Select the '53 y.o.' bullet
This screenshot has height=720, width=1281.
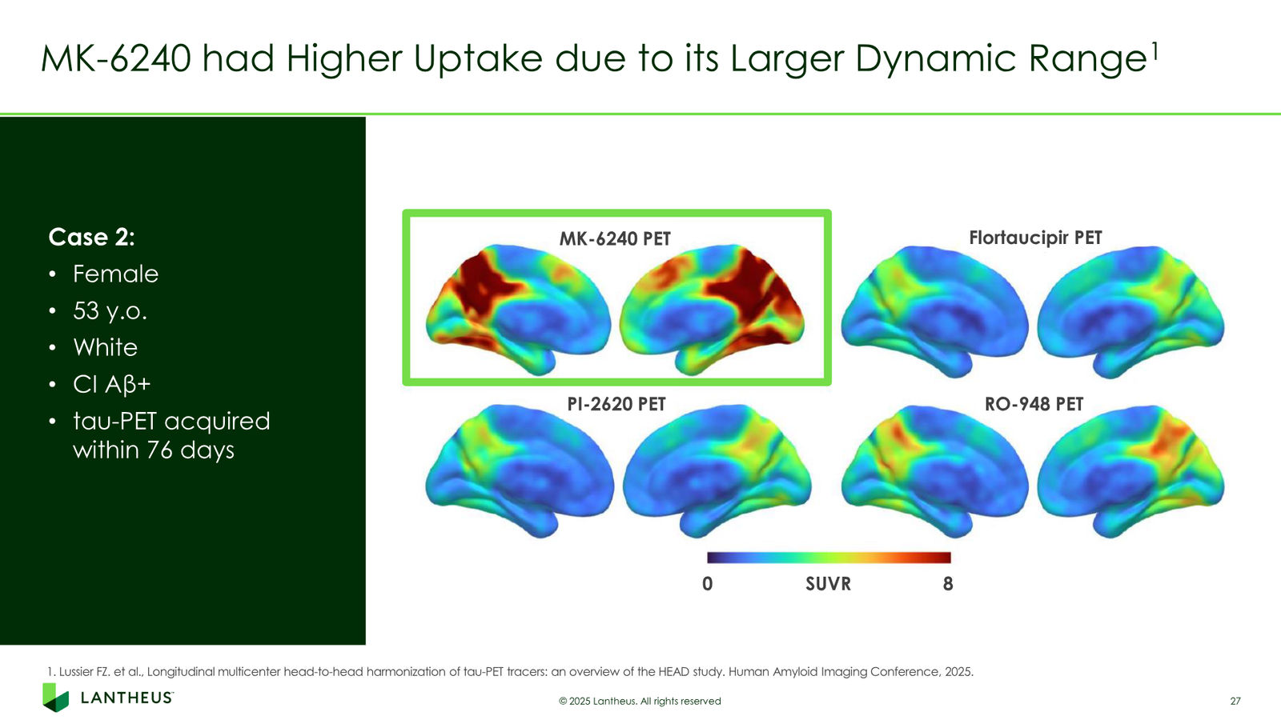coord(110,310)
